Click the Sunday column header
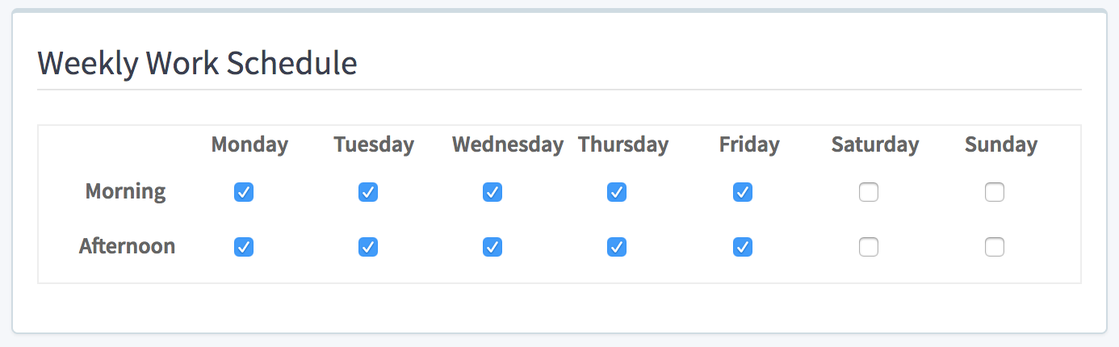The width and height of the screenshot is (1119, 347). [x=1001, y=144]
